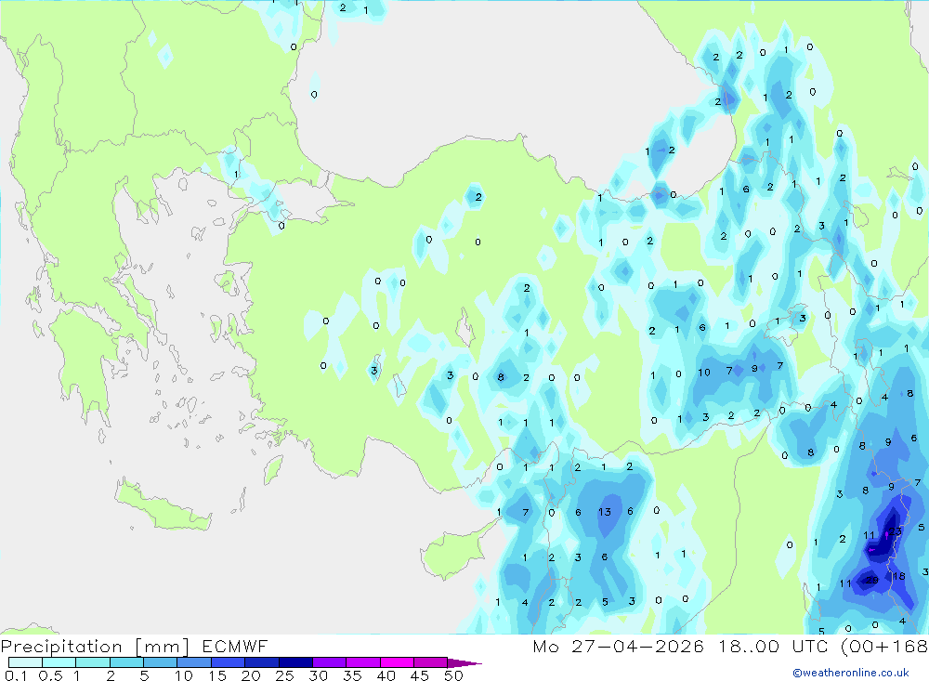The image size is (929, 681).
Task: Click the "Precipitation" word in the legend title
Action: pos(61,647)
